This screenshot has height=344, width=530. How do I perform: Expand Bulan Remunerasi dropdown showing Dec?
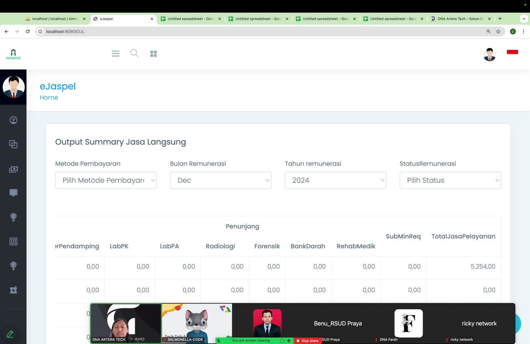tap(221, 180)
